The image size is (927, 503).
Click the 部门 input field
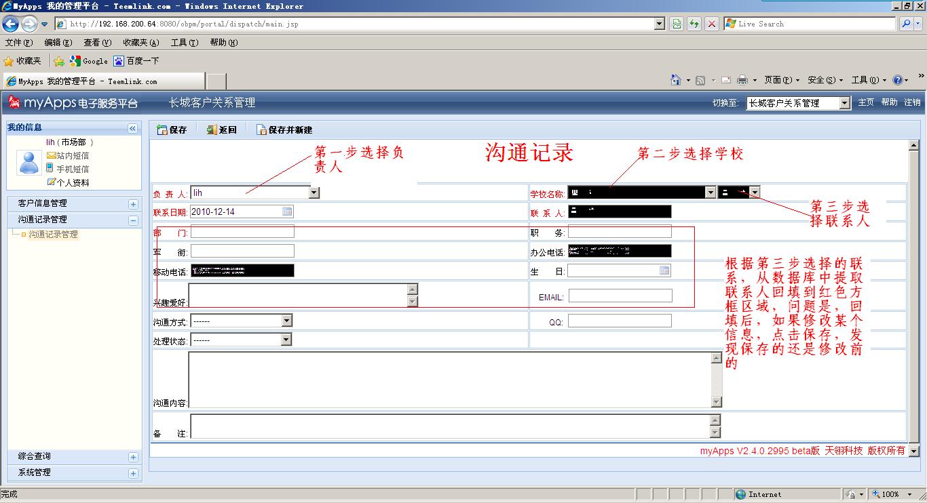tap(242, 232)
